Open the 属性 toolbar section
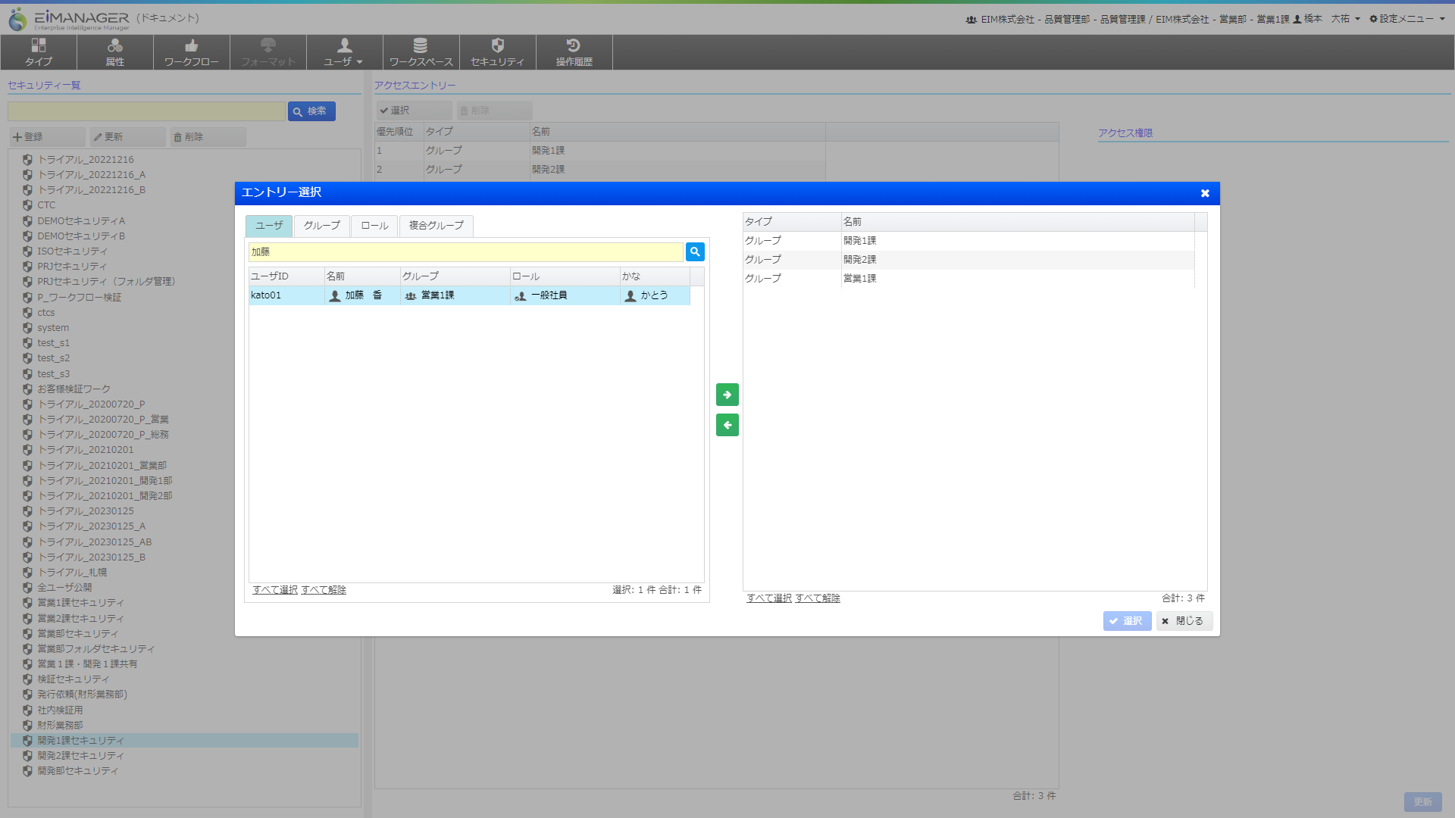 pyautogui.click(x=115, y=52)
